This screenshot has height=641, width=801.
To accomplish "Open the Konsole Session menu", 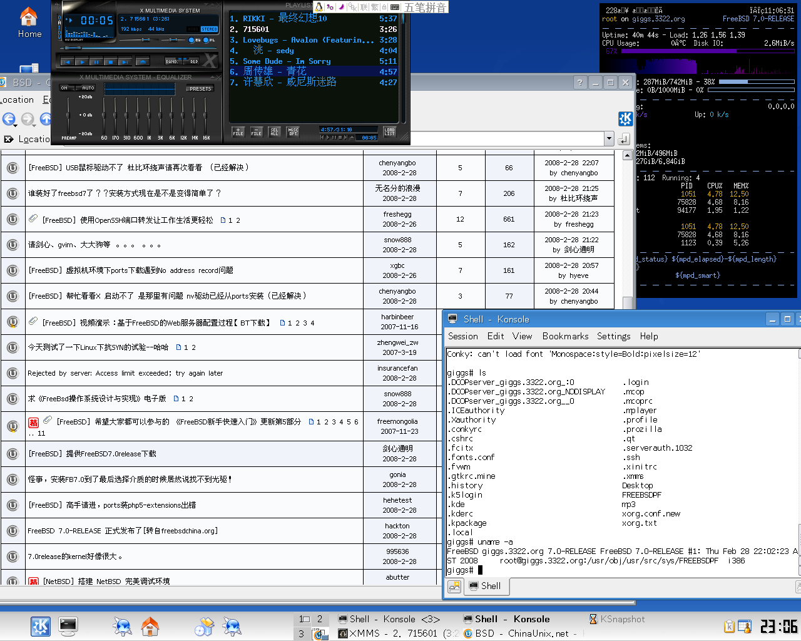I will click(x=463, y=336).
